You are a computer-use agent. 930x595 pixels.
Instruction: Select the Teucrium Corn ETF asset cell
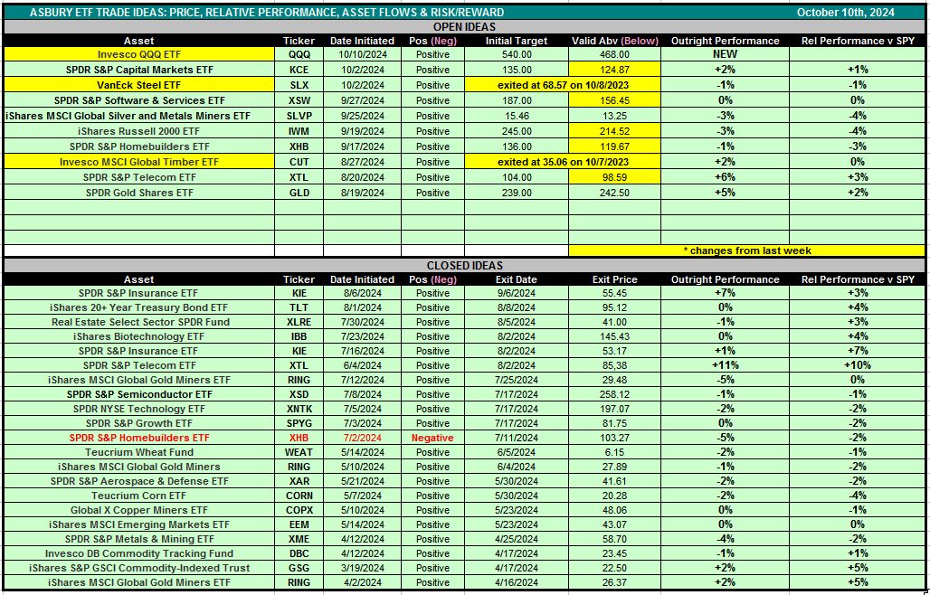pos(138,496)
